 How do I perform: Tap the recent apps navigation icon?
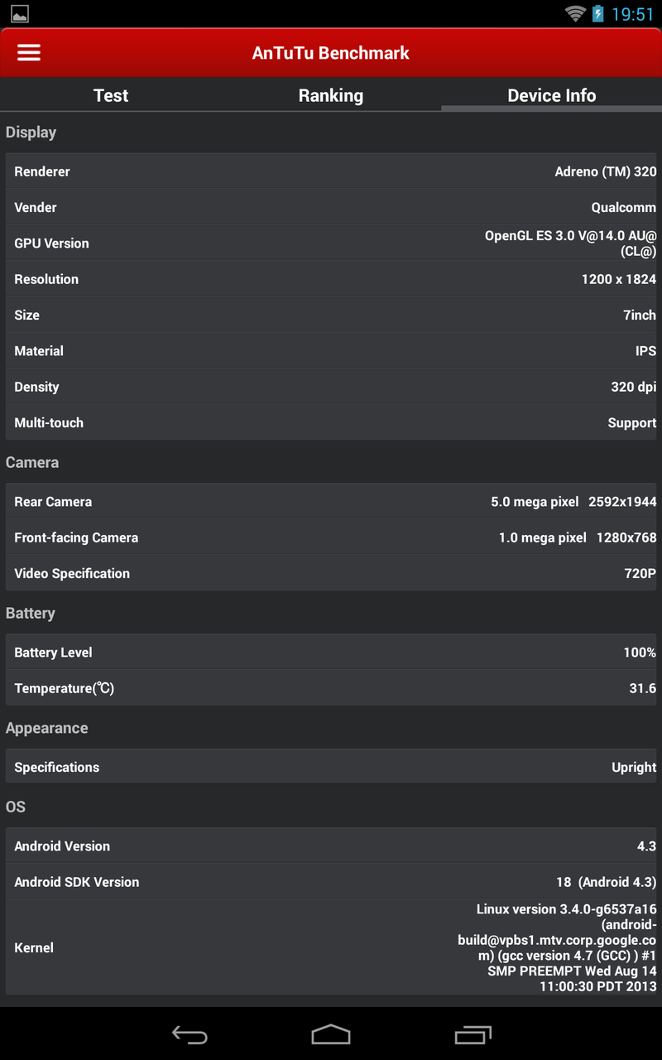click(473, 1034)
